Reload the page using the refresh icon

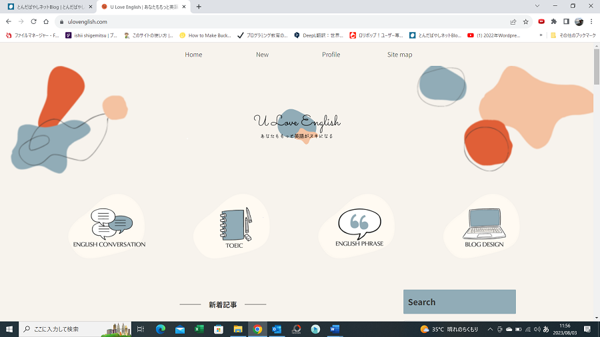[x=33, y=21]
